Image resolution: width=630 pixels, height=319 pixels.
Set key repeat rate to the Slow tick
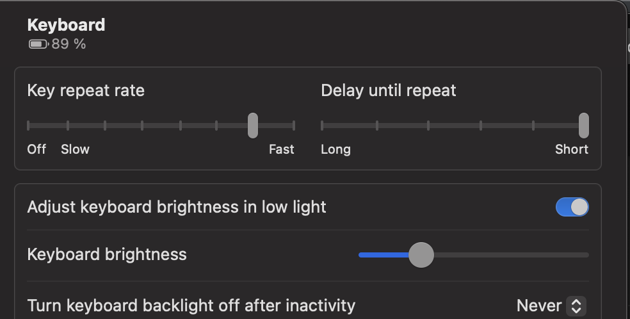tap(67, 126)
